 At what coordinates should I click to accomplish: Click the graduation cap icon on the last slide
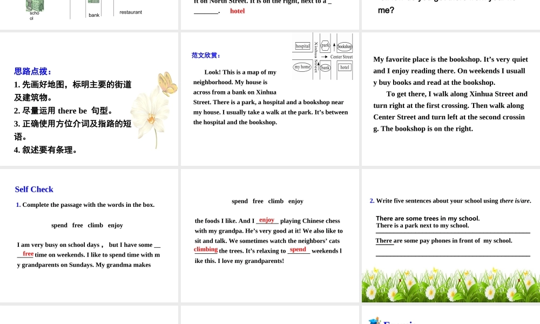[x=375, y=321]
